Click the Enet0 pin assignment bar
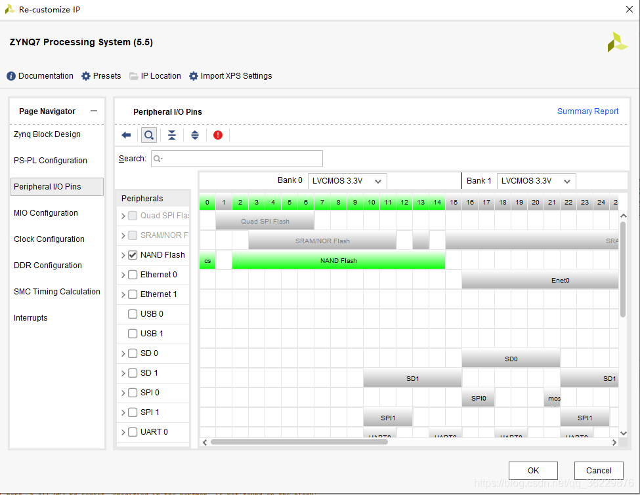The image size is (640, 495). coord(540,280)
